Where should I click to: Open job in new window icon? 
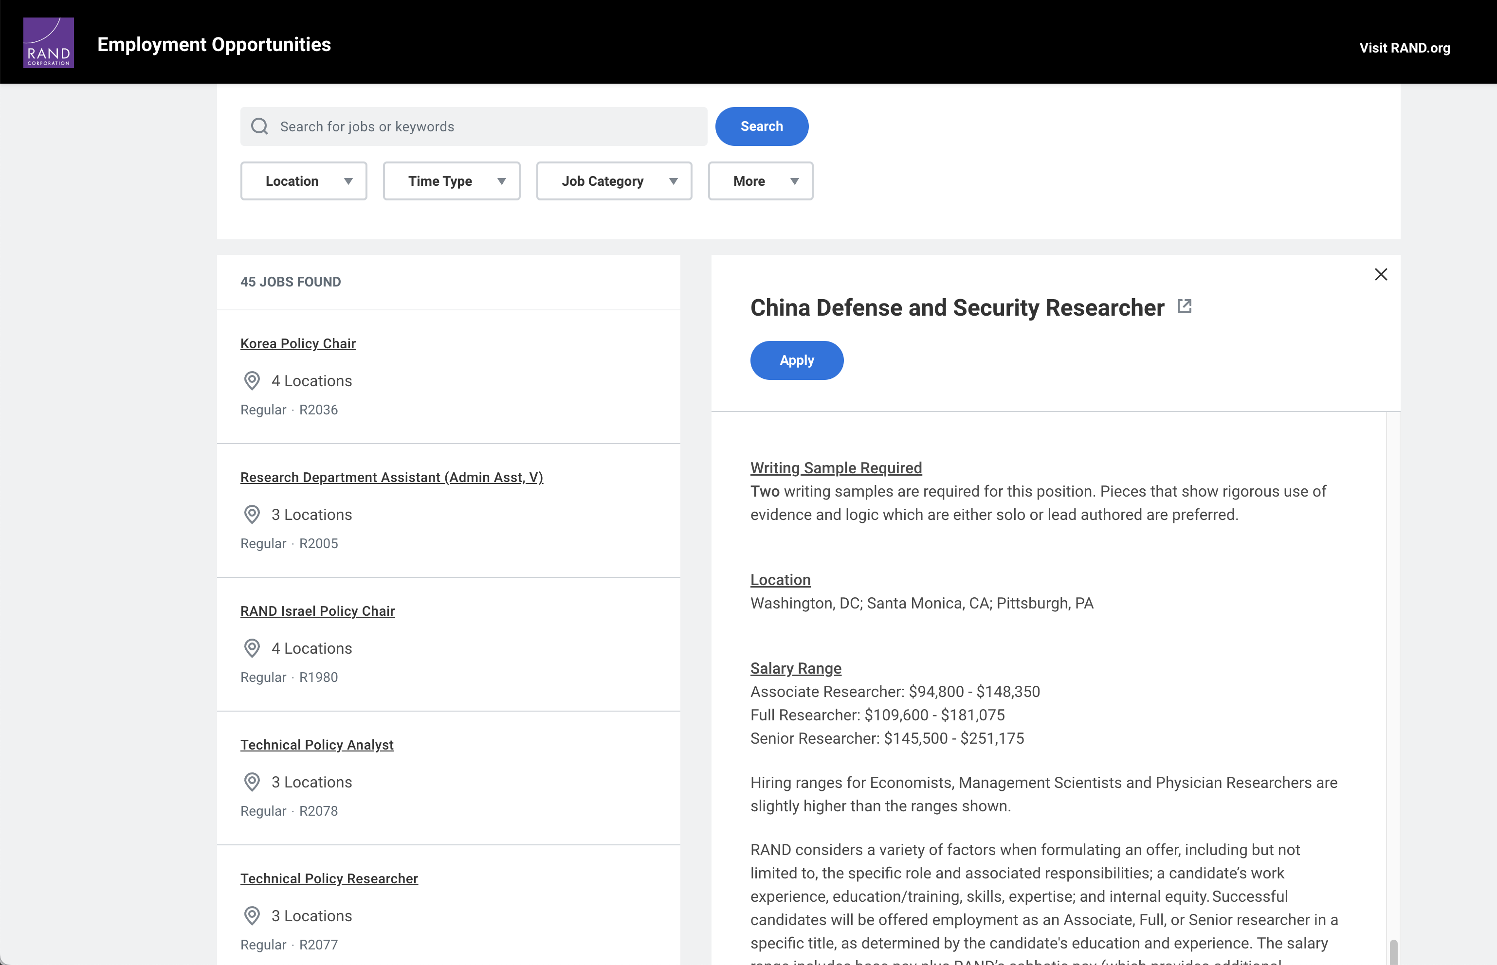pos(1184,306)
